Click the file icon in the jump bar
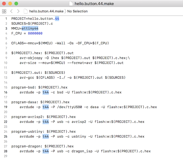The image size is (183, 164). click(26, 11)
